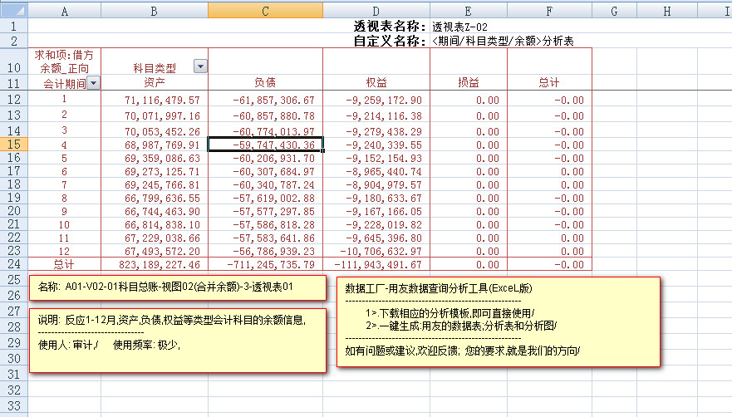Select the column A header

pos(65,10)
